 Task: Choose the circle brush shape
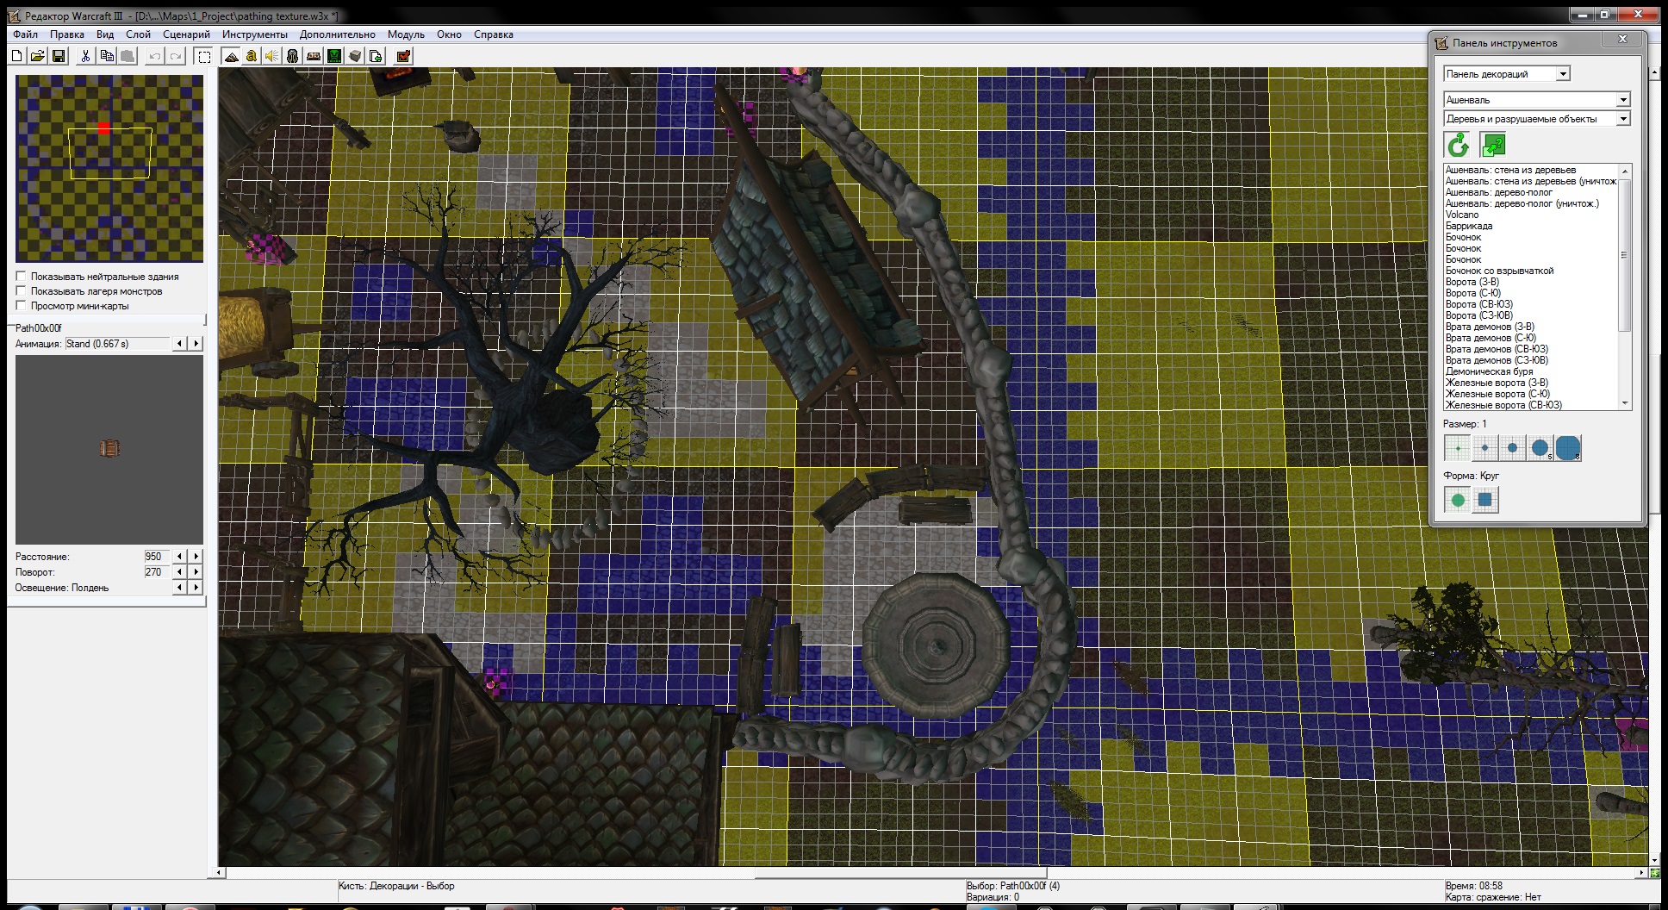click(x=1457, y=500)
